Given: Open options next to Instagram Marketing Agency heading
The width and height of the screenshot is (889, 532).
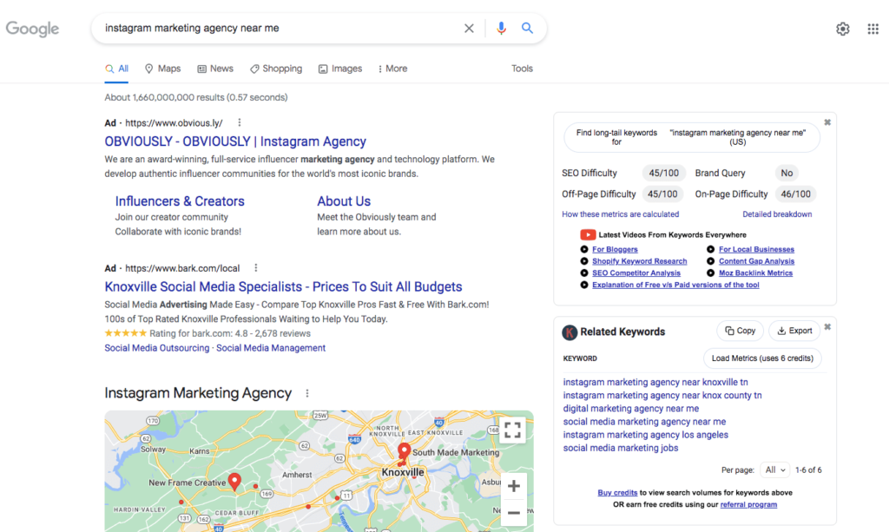Looking at the screenshot, I should [307, 393].
